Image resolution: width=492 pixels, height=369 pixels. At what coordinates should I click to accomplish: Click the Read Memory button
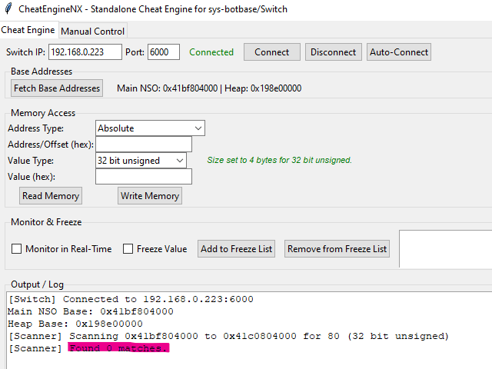[x=51, y=196]
